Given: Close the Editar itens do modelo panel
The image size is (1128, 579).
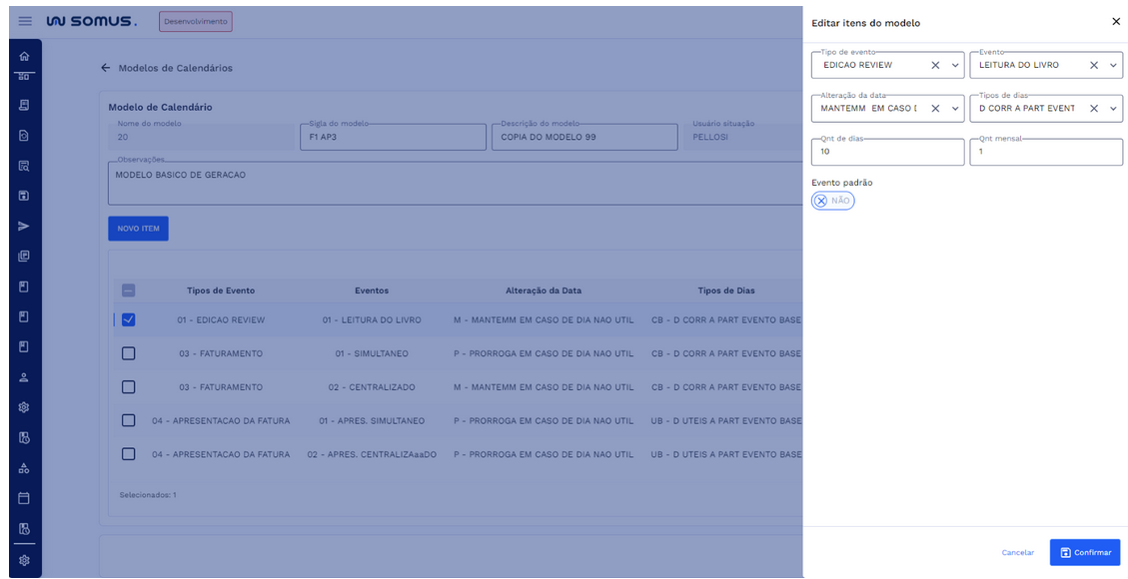Looking at the screenshot, I should click(x=1115, y=22).
